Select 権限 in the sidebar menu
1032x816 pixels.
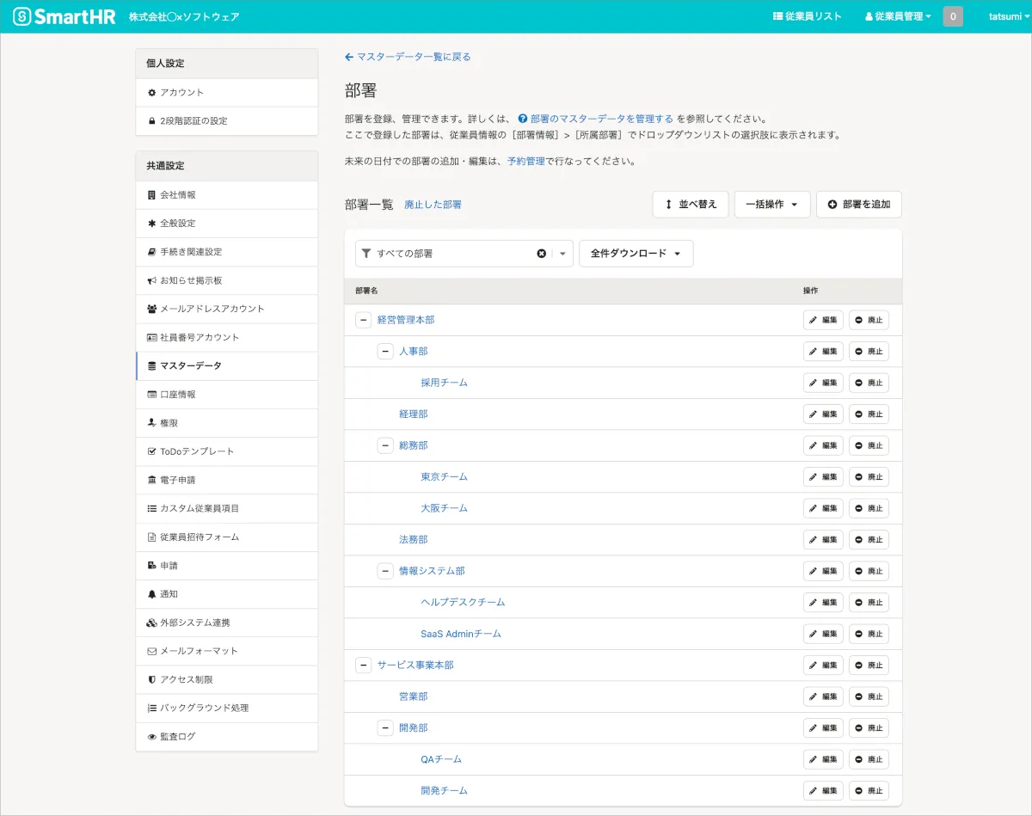click(169, 423)
